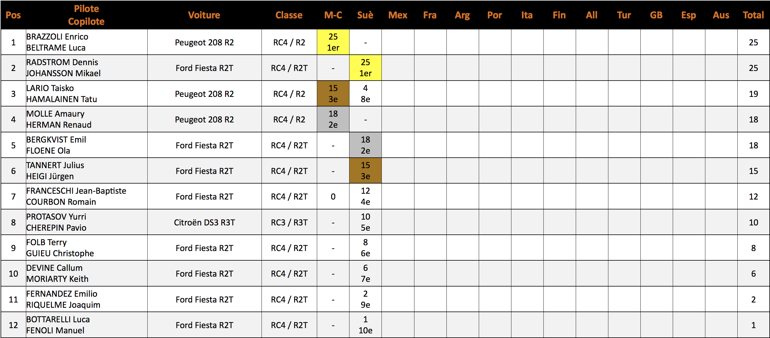Image resolution: width=770 pixels, height=338 pixels.
Task: Click the M-C rally column header
Action: click(x=333, y=15)
